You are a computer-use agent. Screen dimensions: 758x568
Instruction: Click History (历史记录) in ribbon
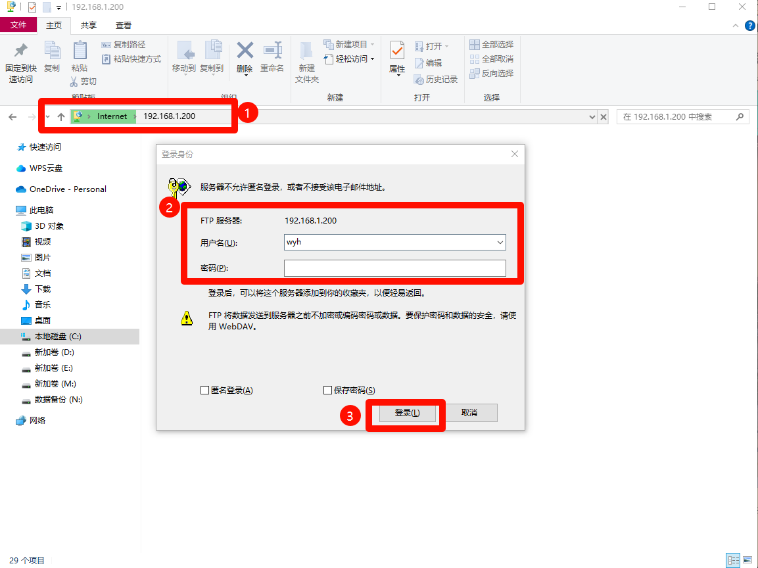pyautogui.click(x=436, y=80)
